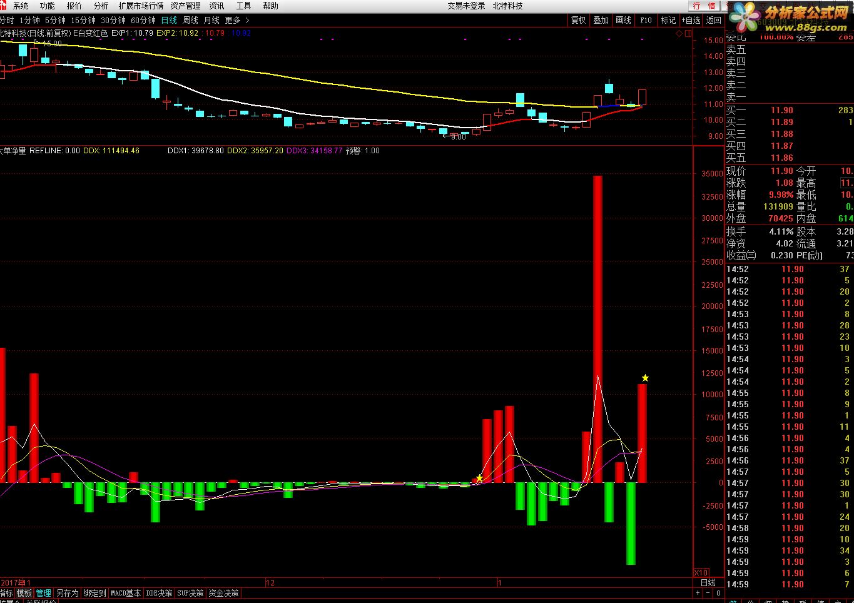
Task: Click the 买二 bid row at 11.89
Action: pos(789,122)
